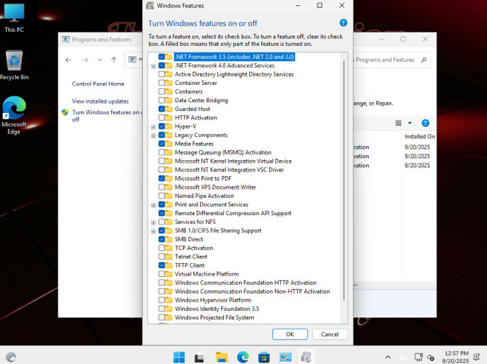Open help in Programs and Features window
Viewport: 487px width, 364px height.
coord(425,123)
